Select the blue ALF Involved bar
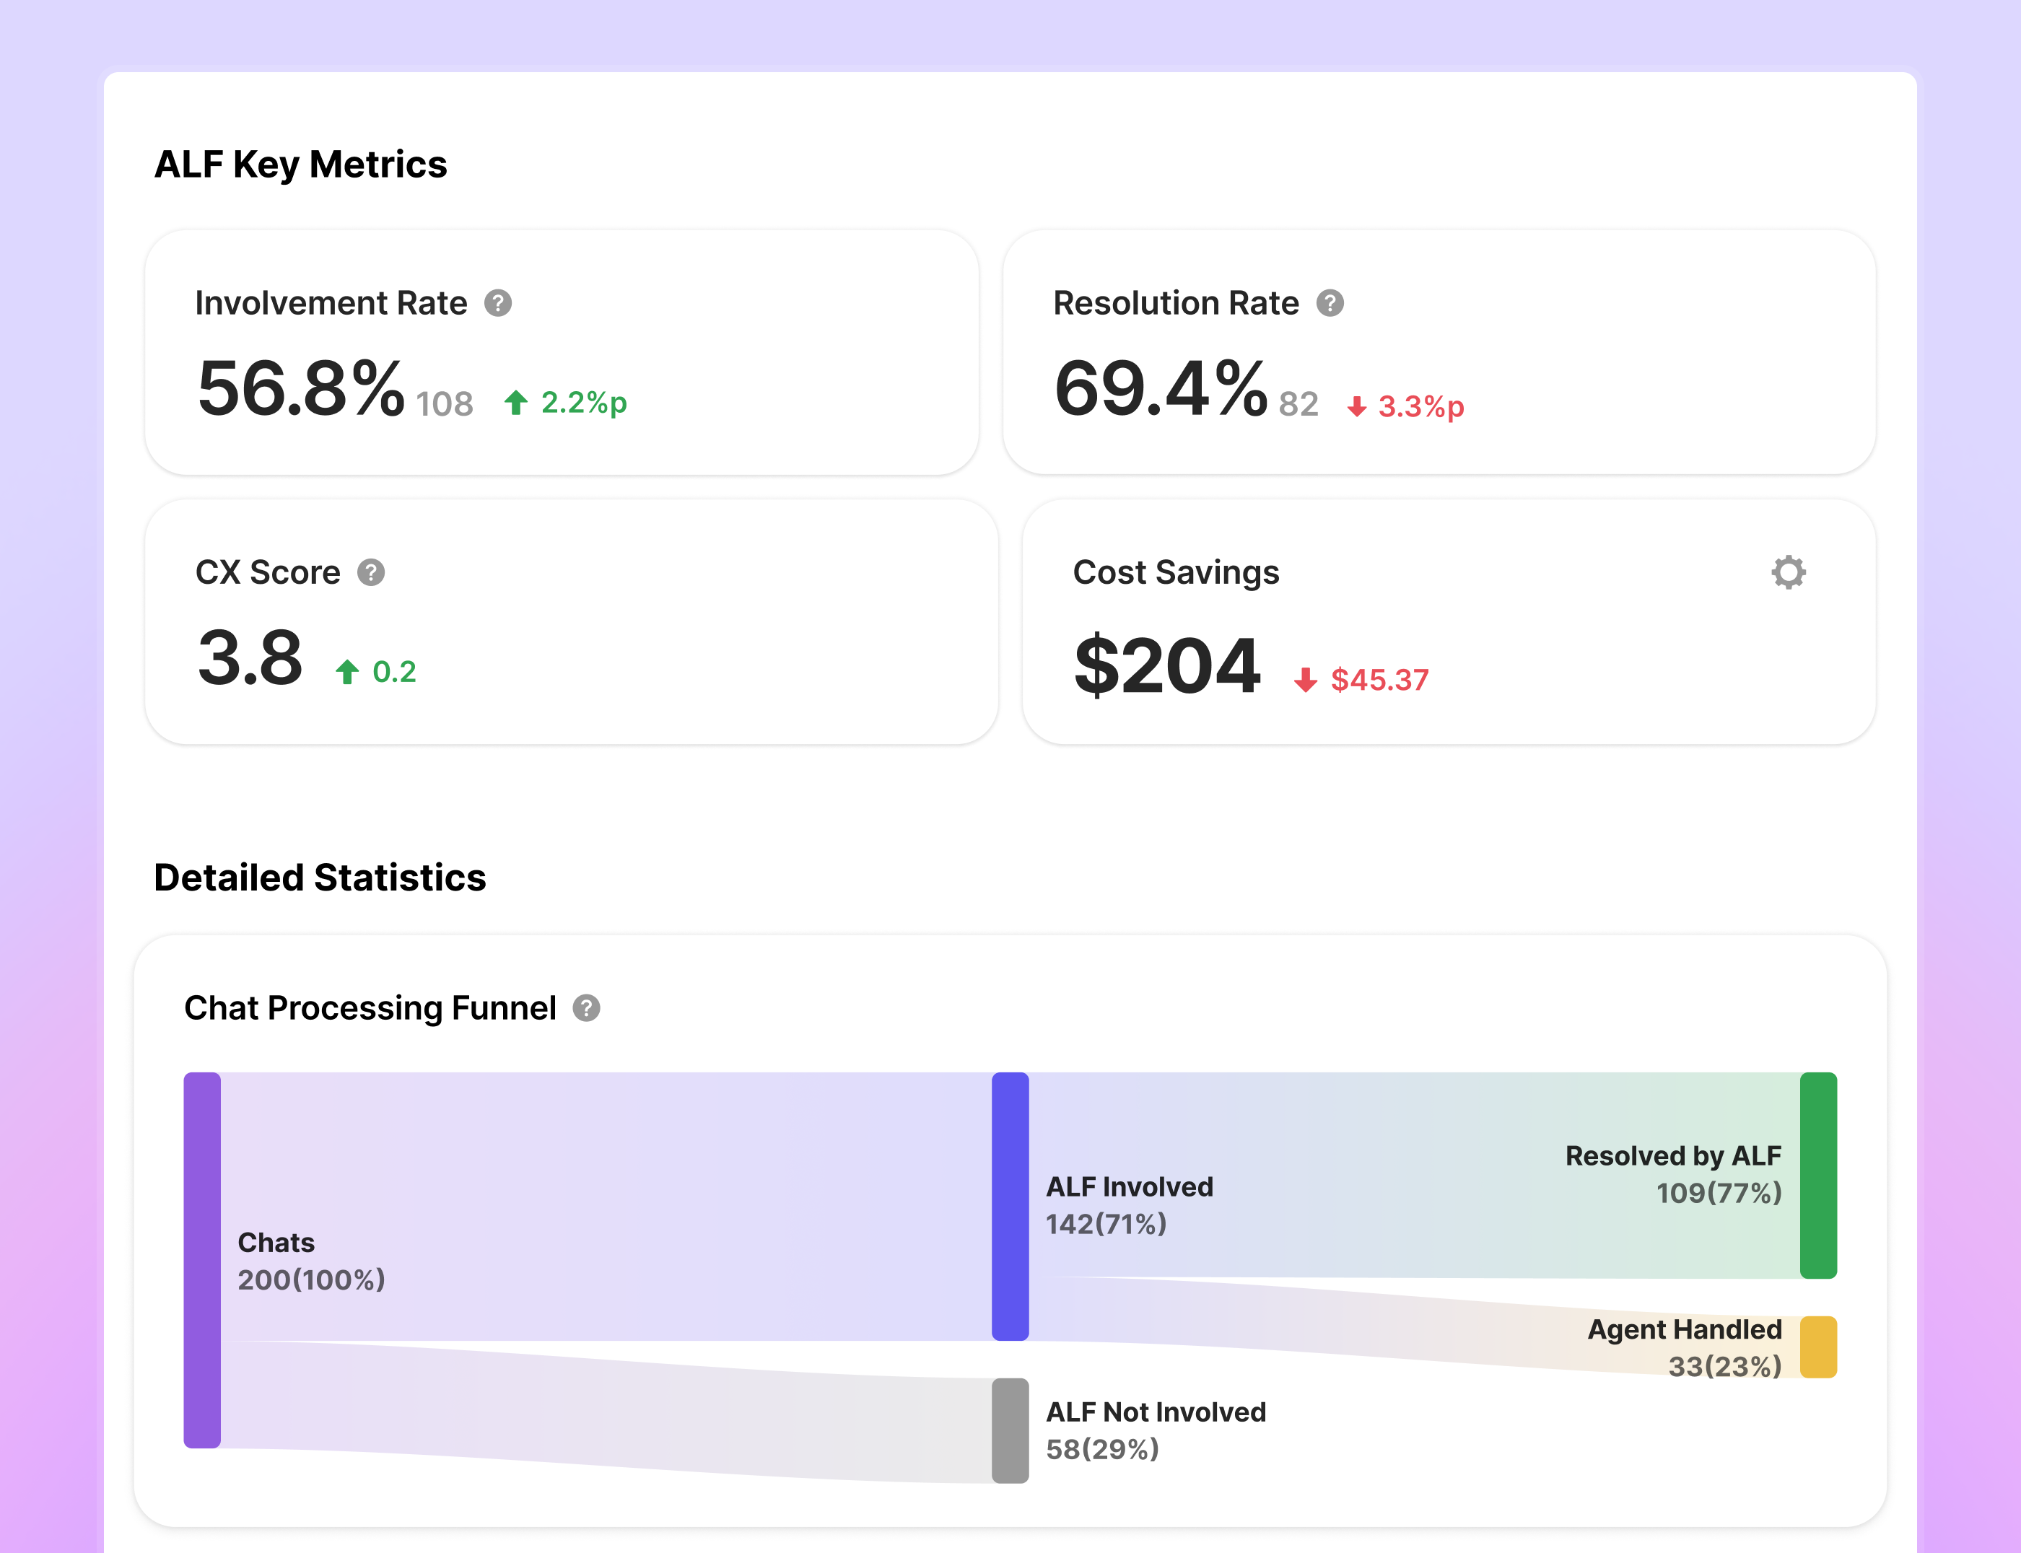 pyautogui.click(x=1010, y=1205)
